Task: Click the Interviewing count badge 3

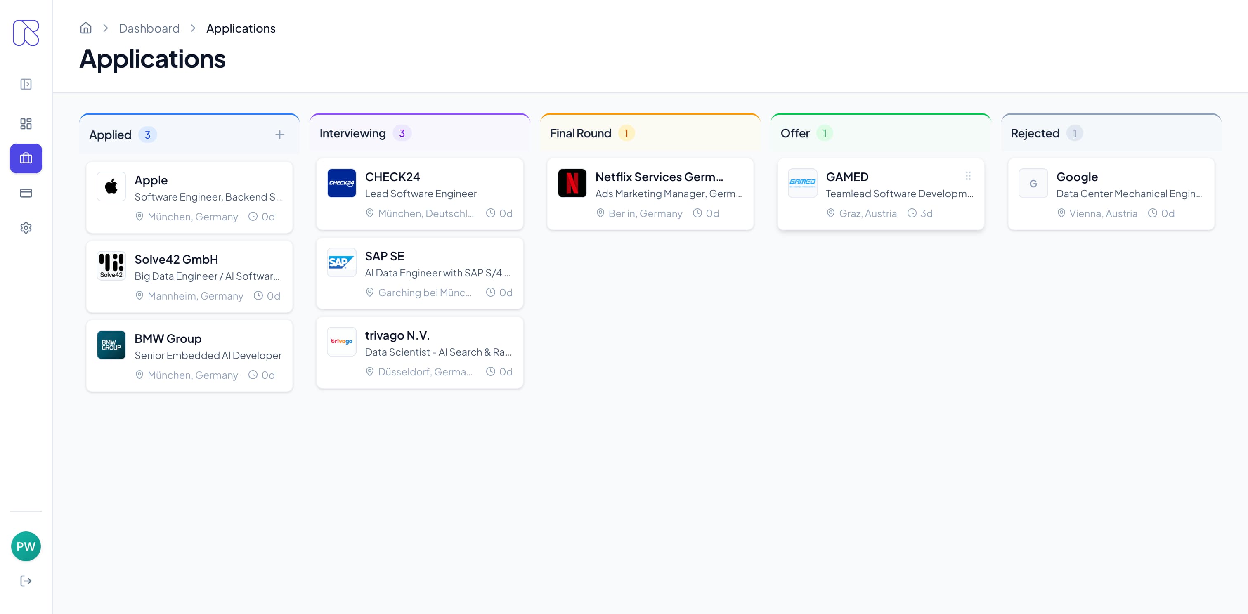Action: click(x=402, y=133)
